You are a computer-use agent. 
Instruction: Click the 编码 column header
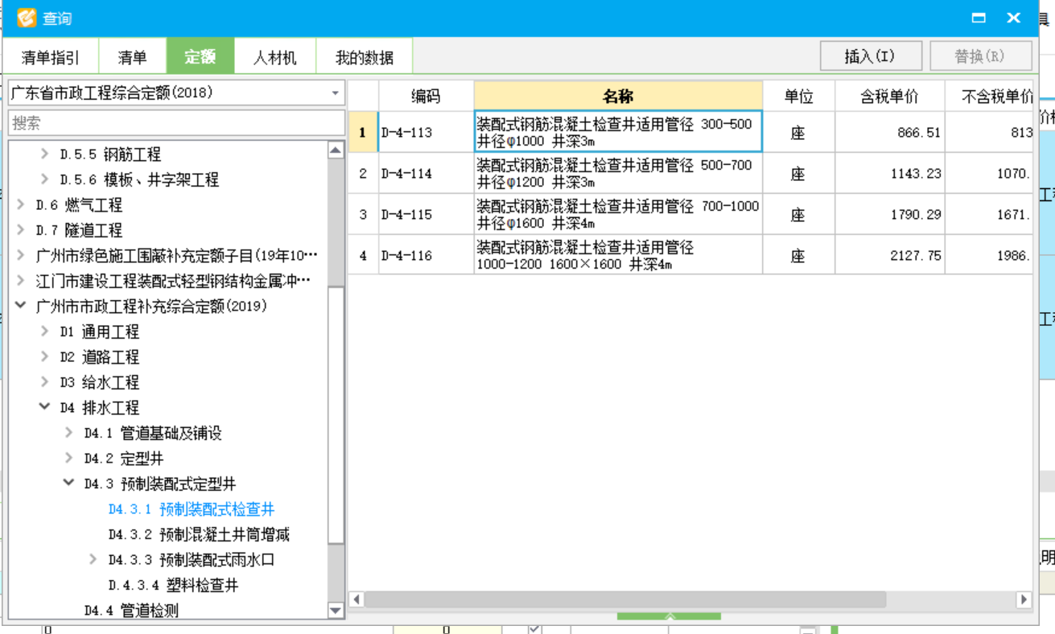pyautogui.click(x=426, y=97)
